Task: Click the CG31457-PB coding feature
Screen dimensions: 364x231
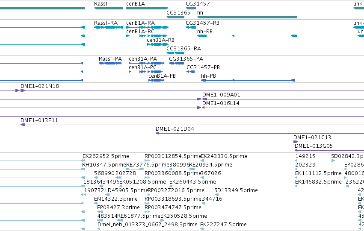Action: click(x=191, y=72)
